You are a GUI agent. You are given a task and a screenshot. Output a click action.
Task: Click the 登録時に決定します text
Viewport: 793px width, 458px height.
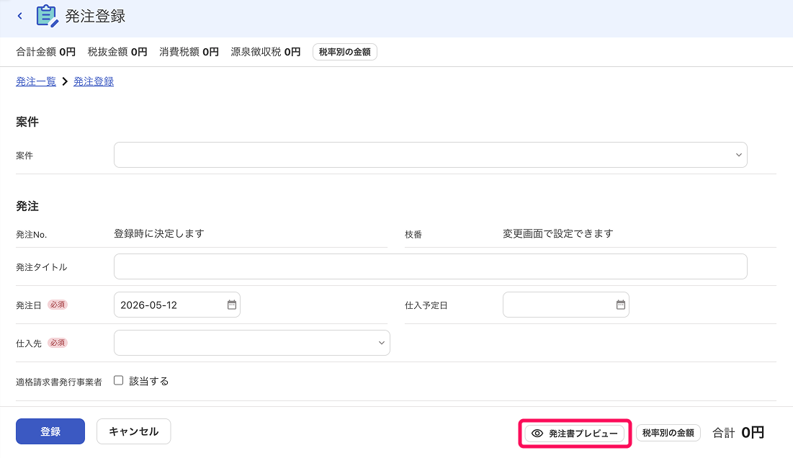158,233
